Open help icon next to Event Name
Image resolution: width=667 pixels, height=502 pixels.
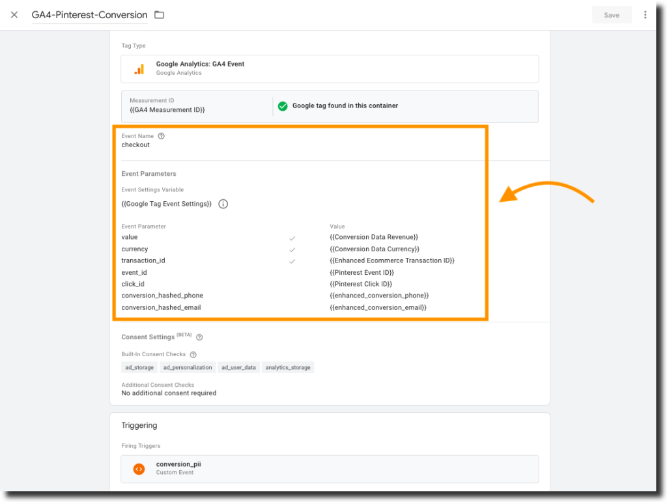pos(162,136)
